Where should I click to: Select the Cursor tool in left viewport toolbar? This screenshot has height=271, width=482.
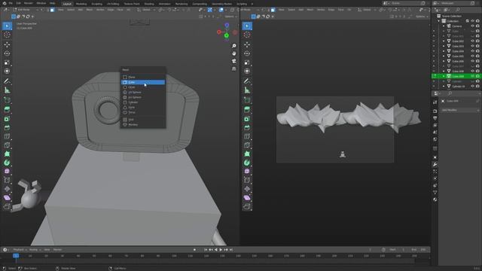point(7,35)
